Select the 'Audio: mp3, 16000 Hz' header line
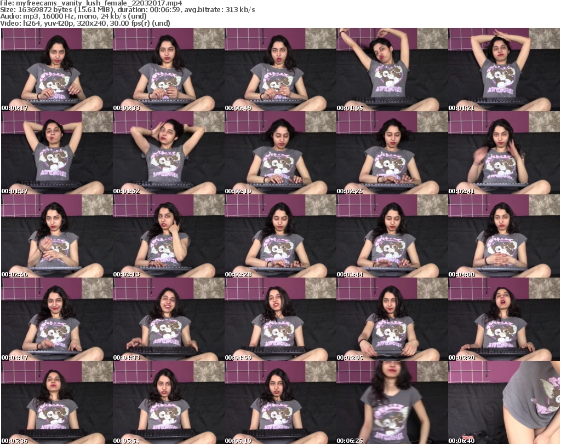Screen dimensions: 561x444 [73, 16]
